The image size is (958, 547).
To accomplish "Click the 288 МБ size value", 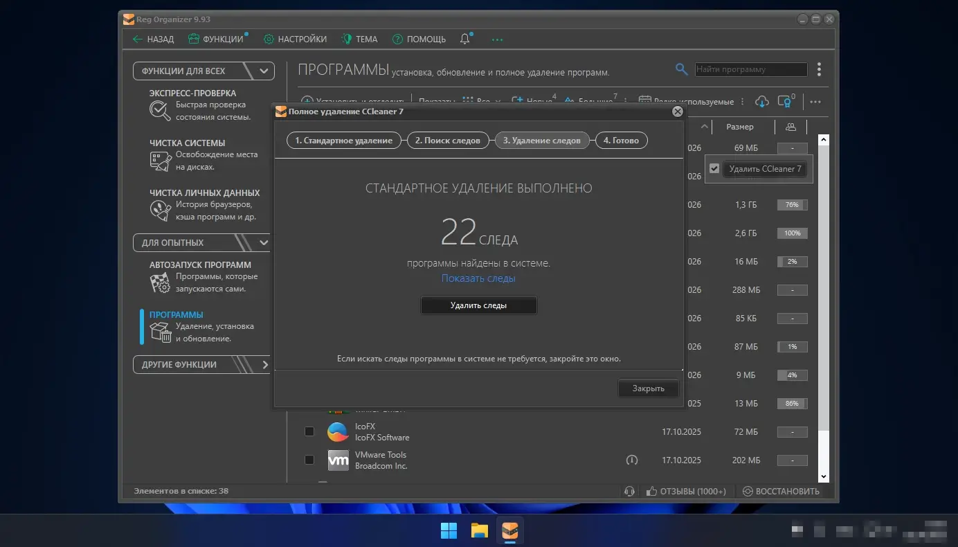I will 745,290.
